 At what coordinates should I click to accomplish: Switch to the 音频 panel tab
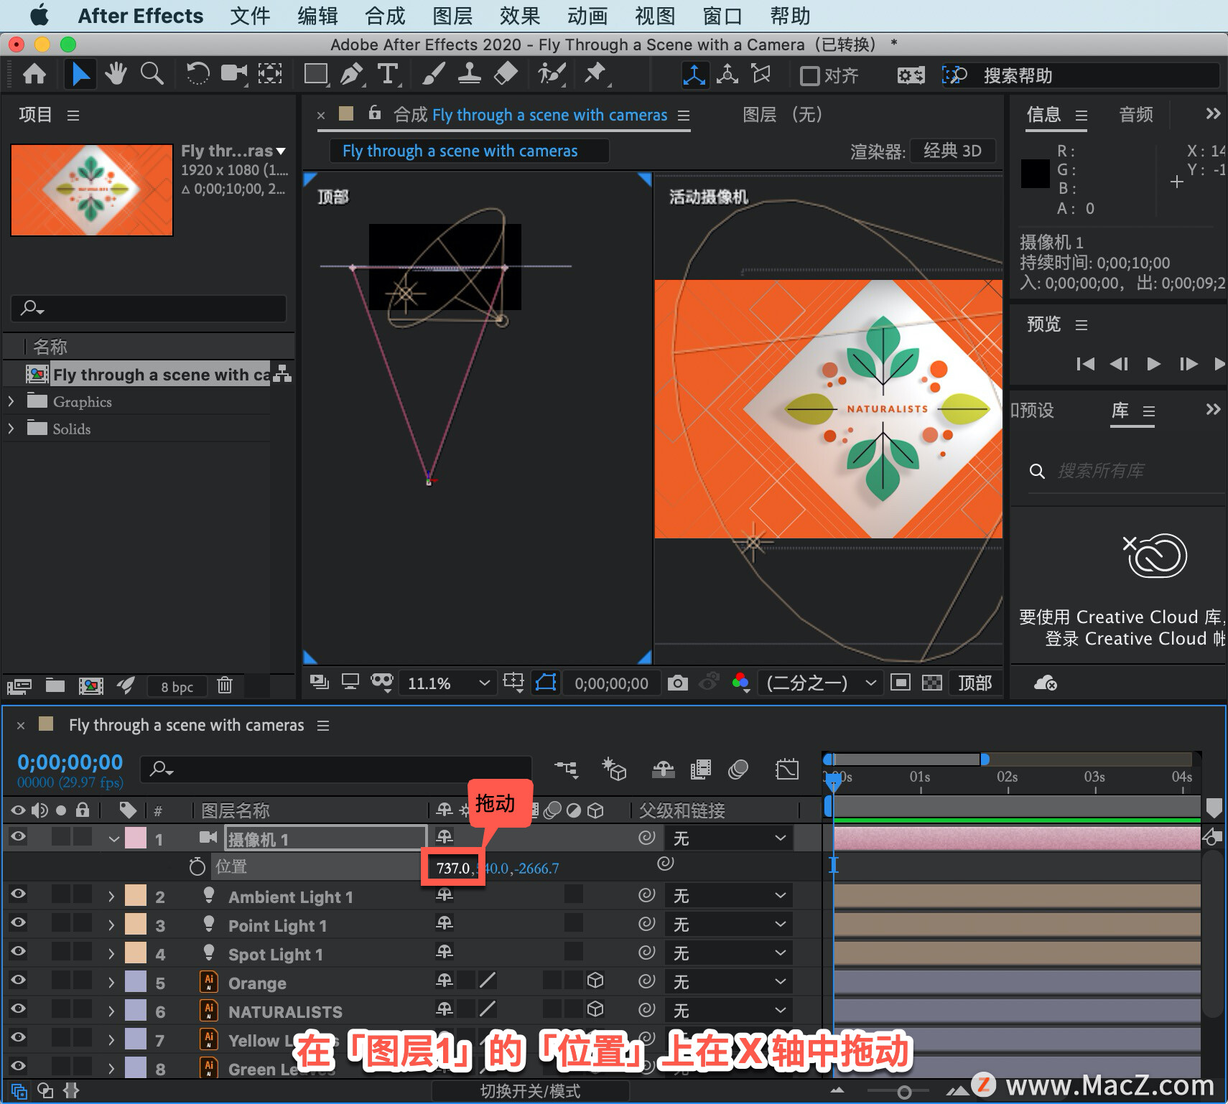tap(1136, 115)
